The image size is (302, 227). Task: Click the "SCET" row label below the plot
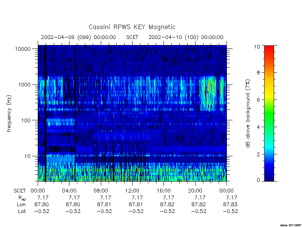click(x=20, y=191)
